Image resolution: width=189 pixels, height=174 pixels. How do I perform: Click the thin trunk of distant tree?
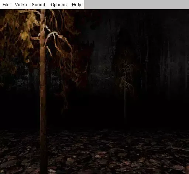(x=125, y=111)
